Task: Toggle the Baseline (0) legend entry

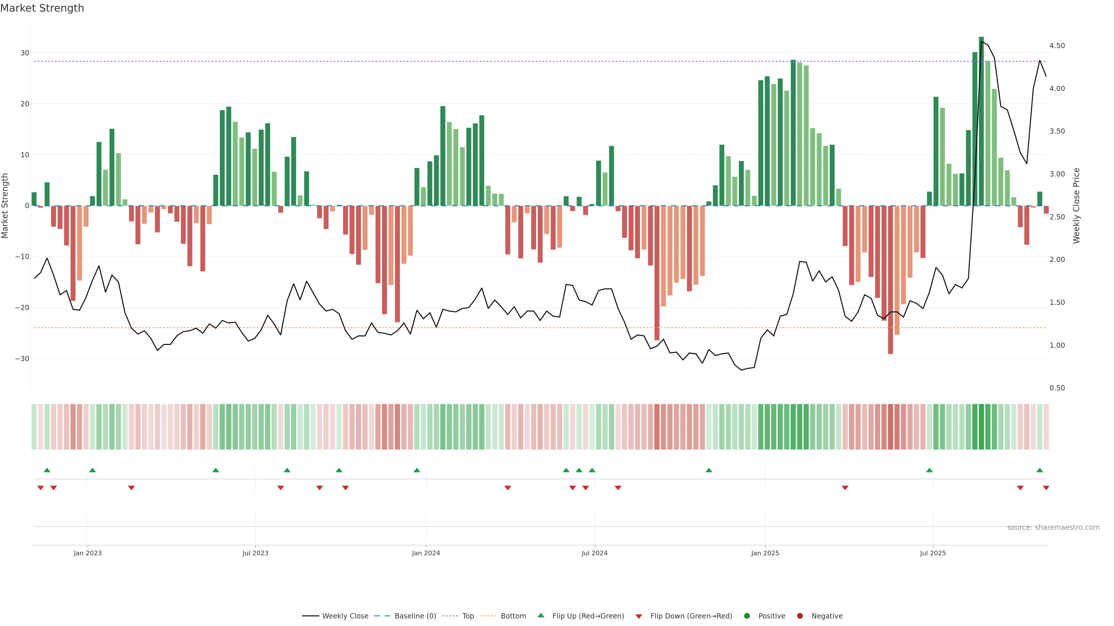Action: coord(405,616)
